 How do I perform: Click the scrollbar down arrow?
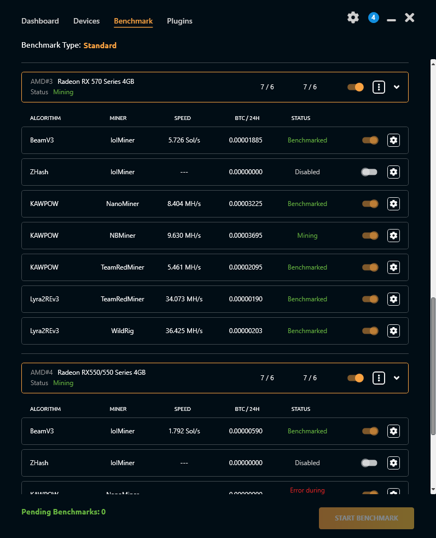point(433,489)
